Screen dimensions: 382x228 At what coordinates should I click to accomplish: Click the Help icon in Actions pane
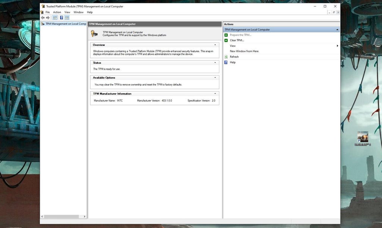point(226,62)
